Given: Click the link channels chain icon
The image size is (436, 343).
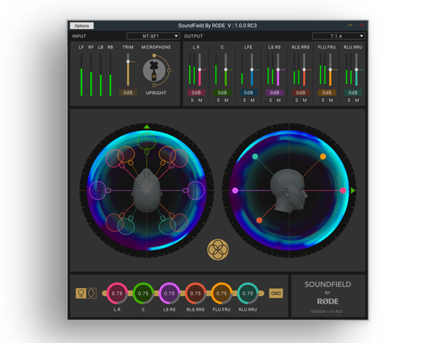Looking at the screenshot, I should coord(276,293).
